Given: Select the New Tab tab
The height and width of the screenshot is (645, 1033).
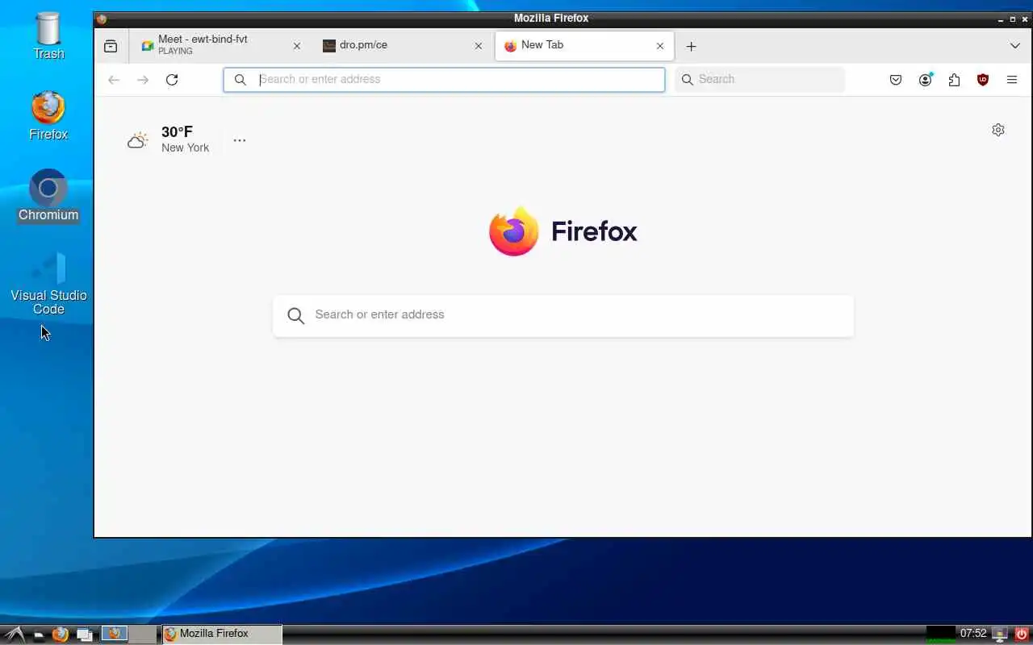Looking at the screenshot, I should coord(584,45).
